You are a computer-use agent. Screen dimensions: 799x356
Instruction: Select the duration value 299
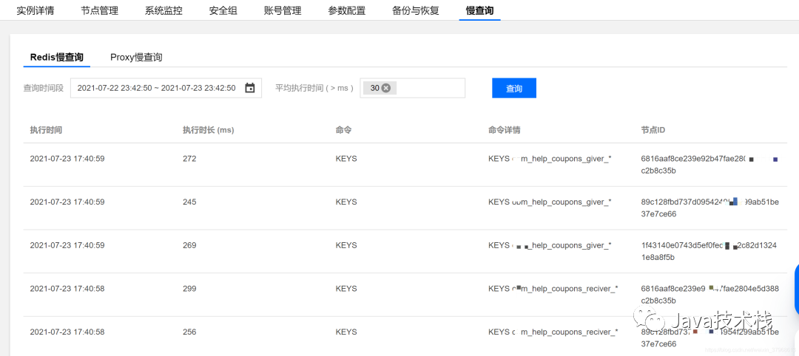tap(189, 288)
